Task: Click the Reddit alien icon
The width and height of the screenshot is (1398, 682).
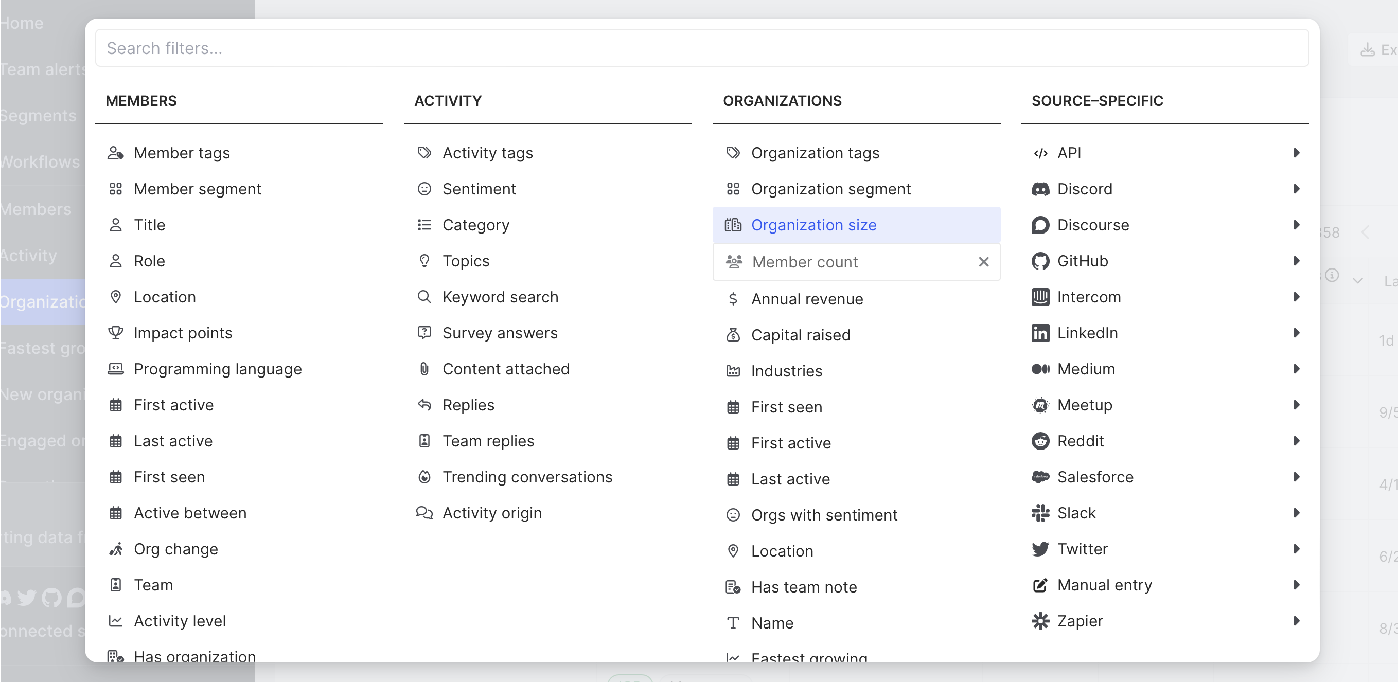Action: [1040, 441]
